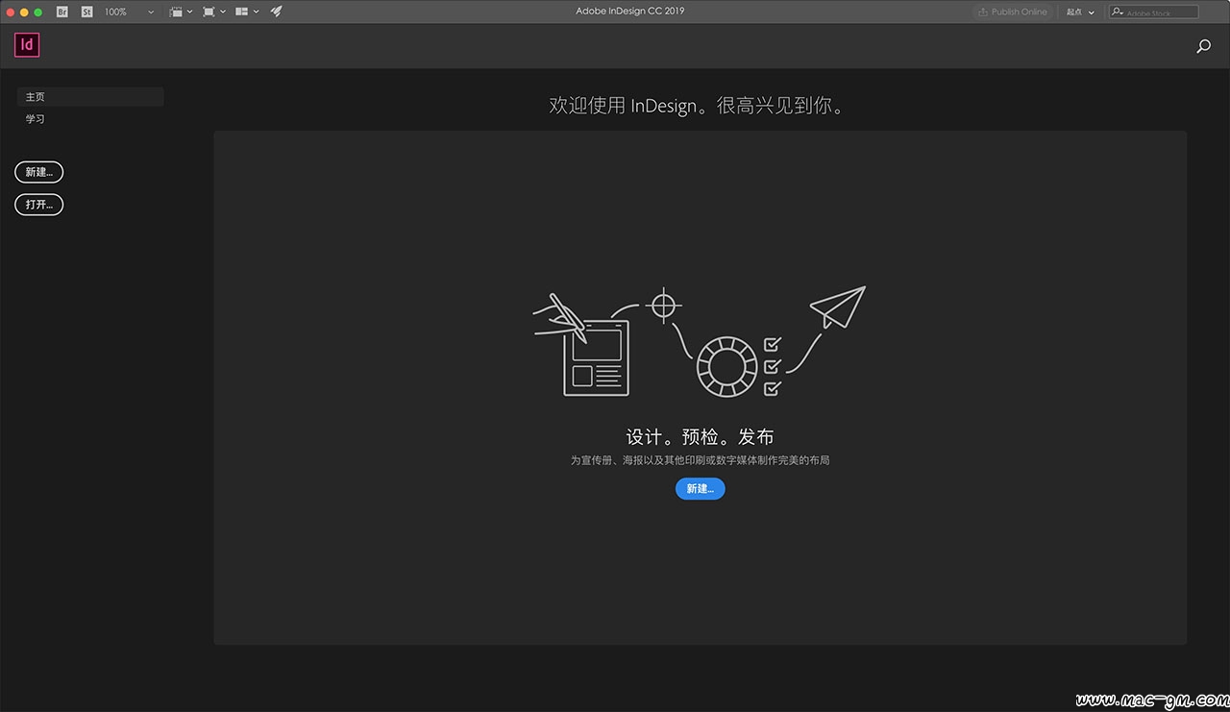This screenshot has width=1230, height=712.
Task: Click the magnifier search icon
Action: click(1203, 46)
